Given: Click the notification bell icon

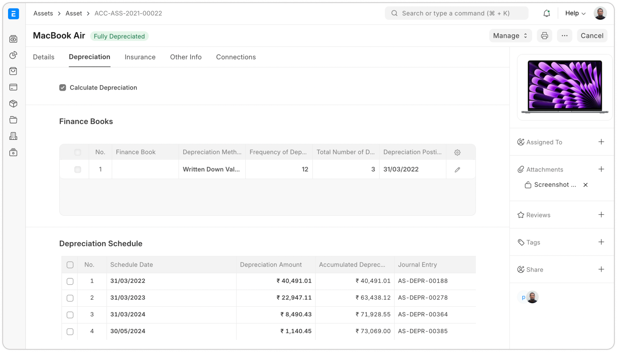Looking at the screenshot, I should click(x=547, y=13).
